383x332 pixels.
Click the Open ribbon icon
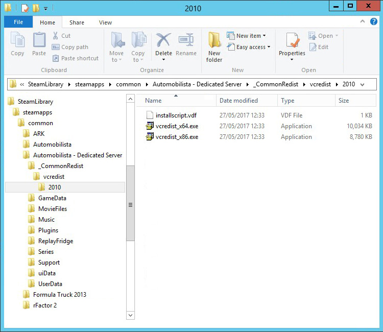point(312,36)
